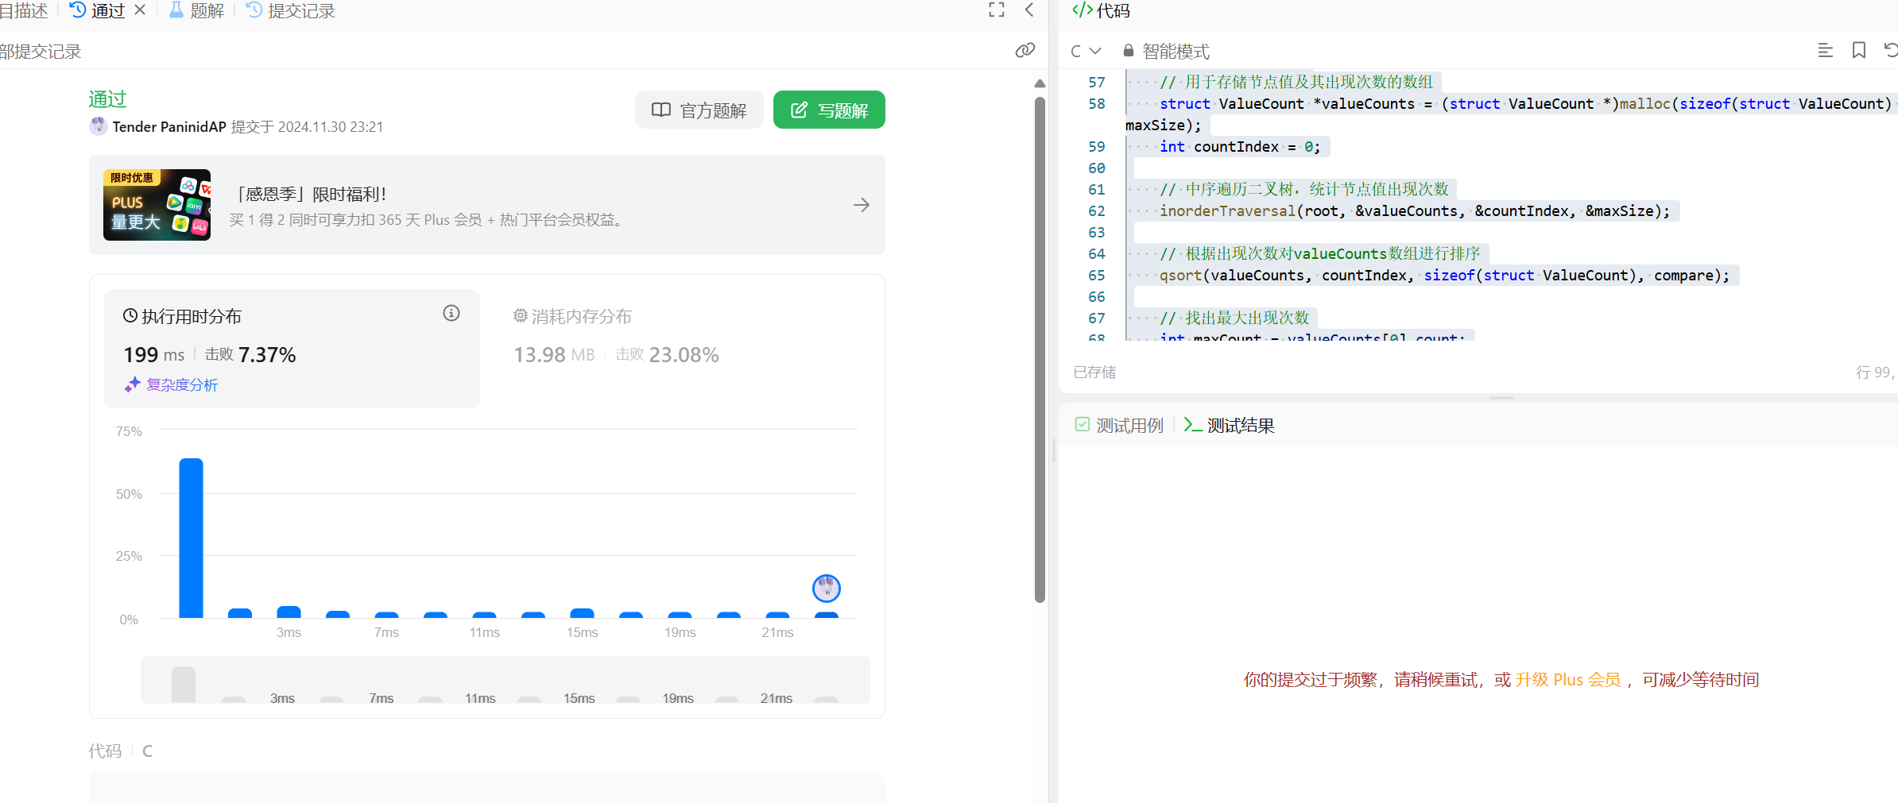Click the lock icon beside 智能模式
Screen dimensions: 1898x803
coord(1128,51)
